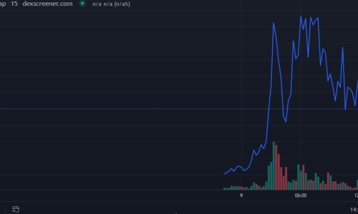Click the go-to-date calendar icon
The width and height of the screenshot is (358, 214).
click(x=15, y=209)
